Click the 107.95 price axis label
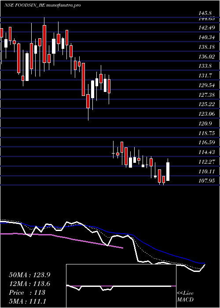This screenshot has height=308, width=220. click(207, 180)
